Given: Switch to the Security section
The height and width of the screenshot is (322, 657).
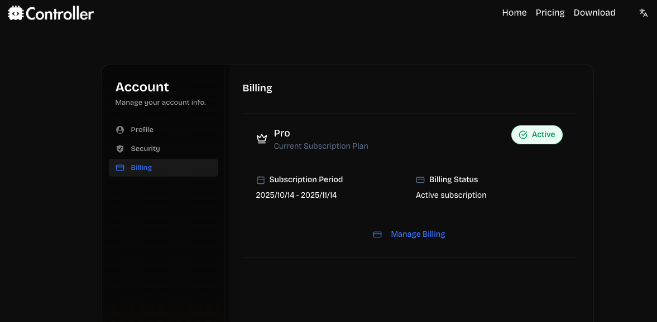Looking at the screenshot, I should coord(145,149).
